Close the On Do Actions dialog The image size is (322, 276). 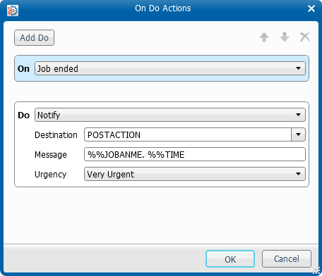click(x=311, y=8)
